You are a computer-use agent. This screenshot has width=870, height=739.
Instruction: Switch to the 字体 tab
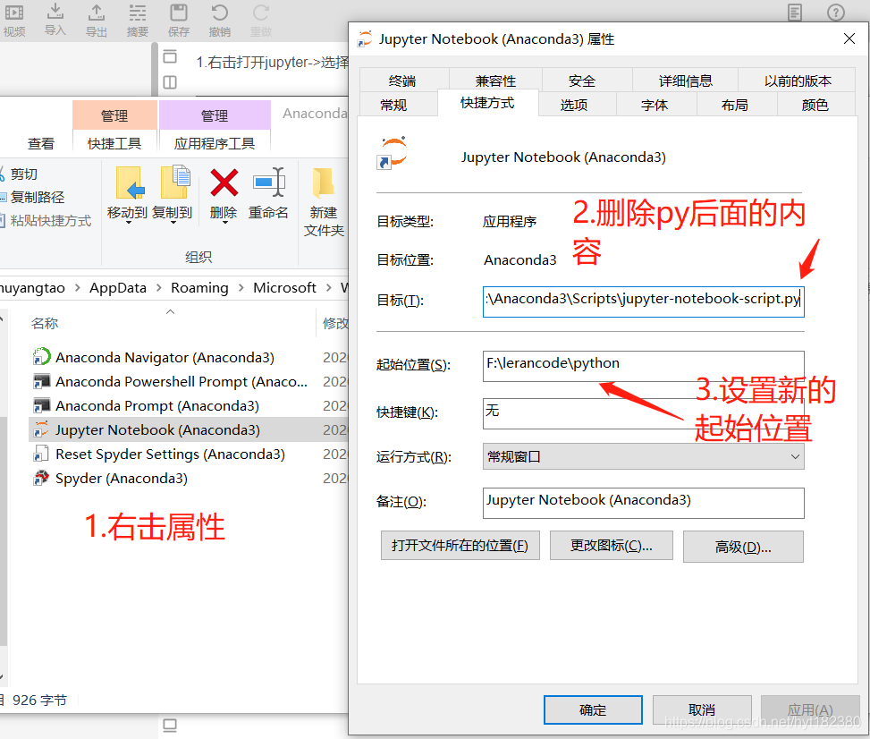(655, 105)
